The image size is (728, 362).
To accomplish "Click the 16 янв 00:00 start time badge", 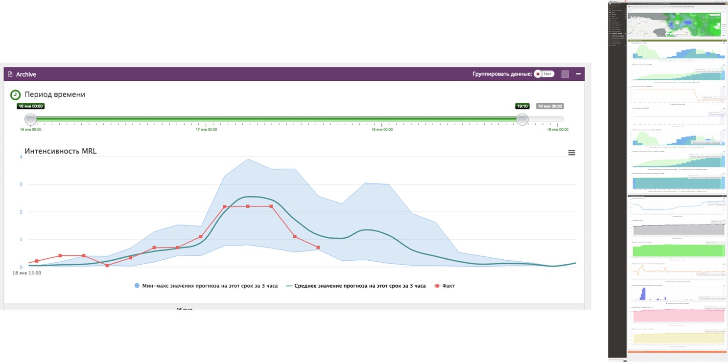I will pyautogui.click(x=31, y=106).
